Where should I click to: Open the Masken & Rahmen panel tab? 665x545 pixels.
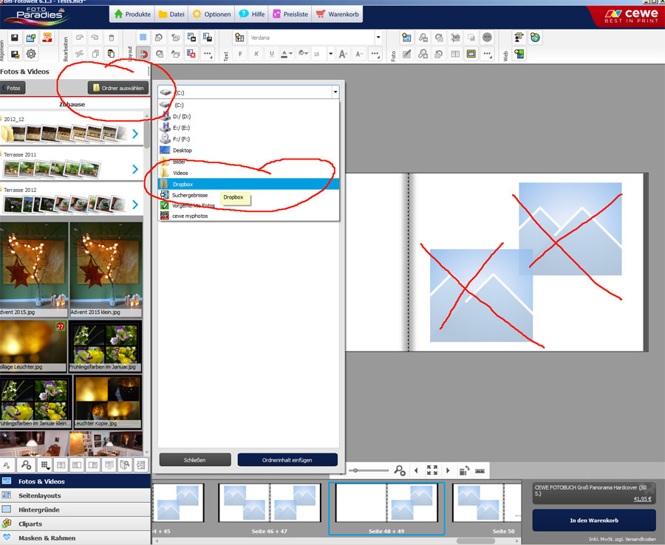pyautogui.click(x=75, y=538)
